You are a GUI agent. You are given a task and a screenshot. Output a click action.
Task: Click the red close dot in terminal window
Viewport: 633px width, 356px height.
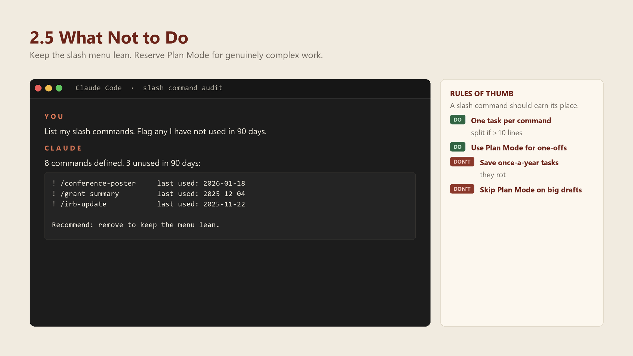pyautogui.click(x=38, y=88)
